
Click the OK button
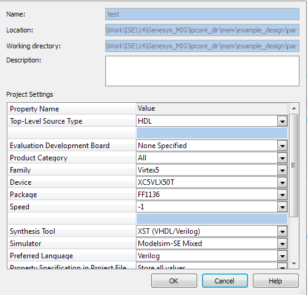(x=174, y=281)
